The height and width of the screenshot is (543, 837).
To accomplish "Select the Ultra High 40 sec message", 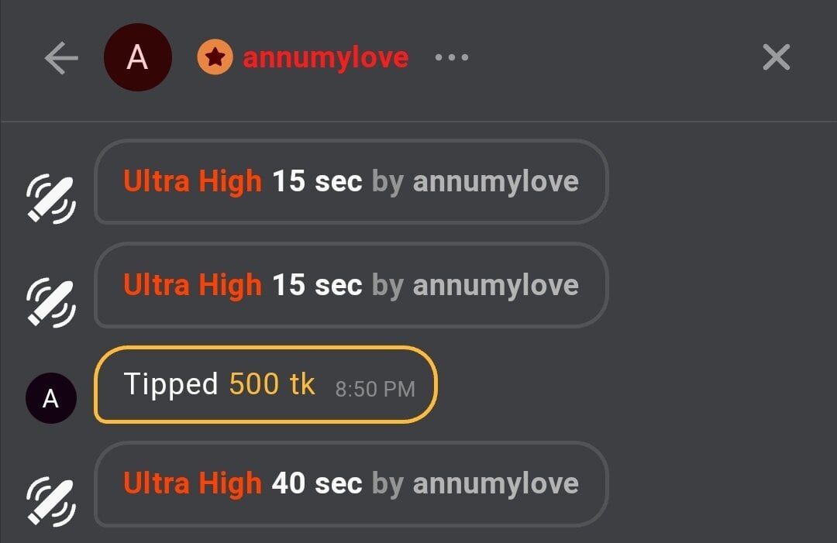I will [x=351, y=484].
